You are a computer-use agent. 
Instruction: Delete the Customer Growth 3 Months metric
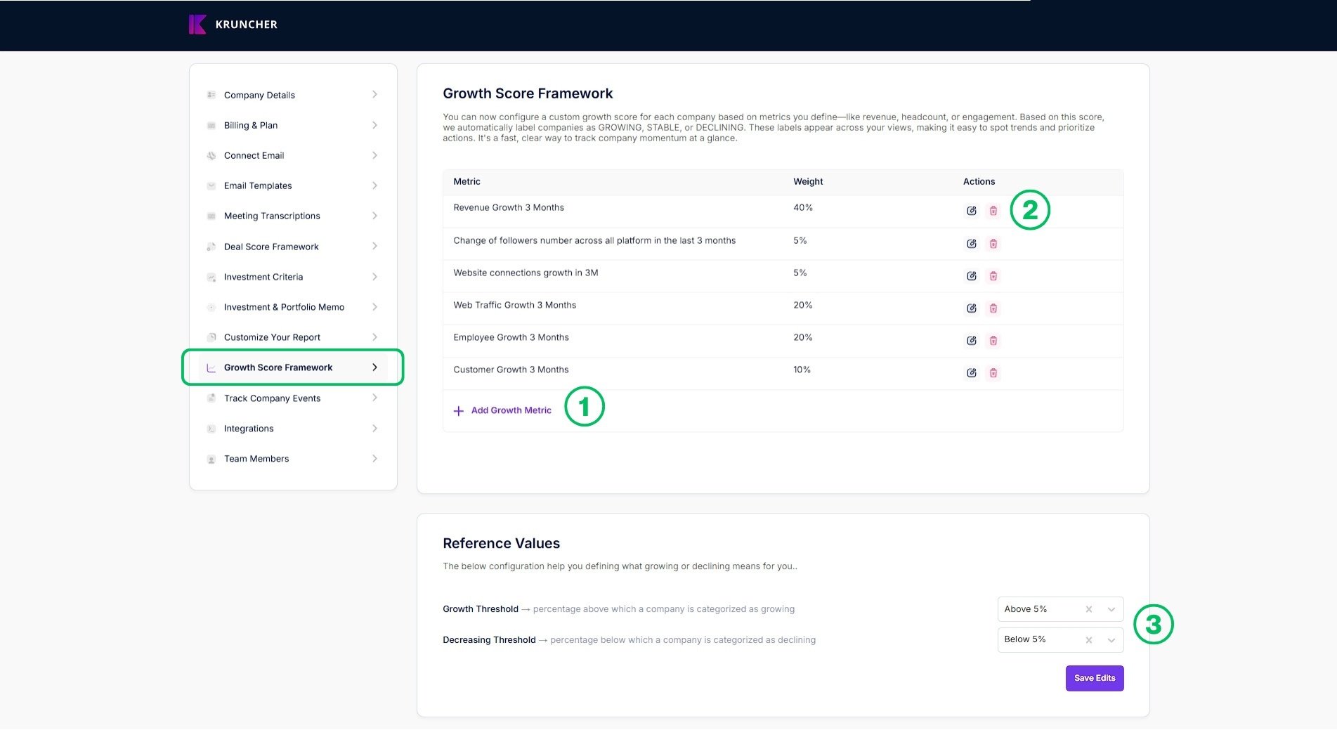click(x=993, y=373)
